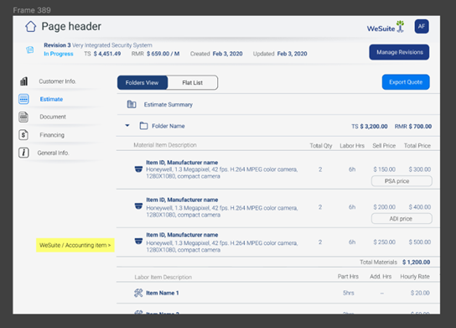Open the Estimate section

click(51, 99)
